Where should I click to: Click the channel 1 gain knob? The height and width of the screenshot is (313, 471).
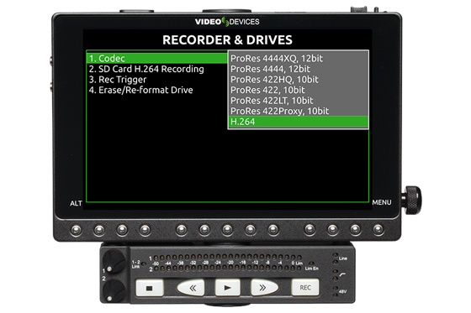point(114,262)
